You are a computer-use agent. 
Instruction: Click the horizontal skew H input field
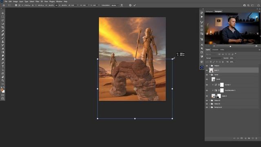coord(84,5)
